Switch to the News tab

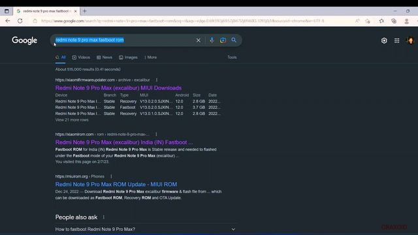coord(104,57)
